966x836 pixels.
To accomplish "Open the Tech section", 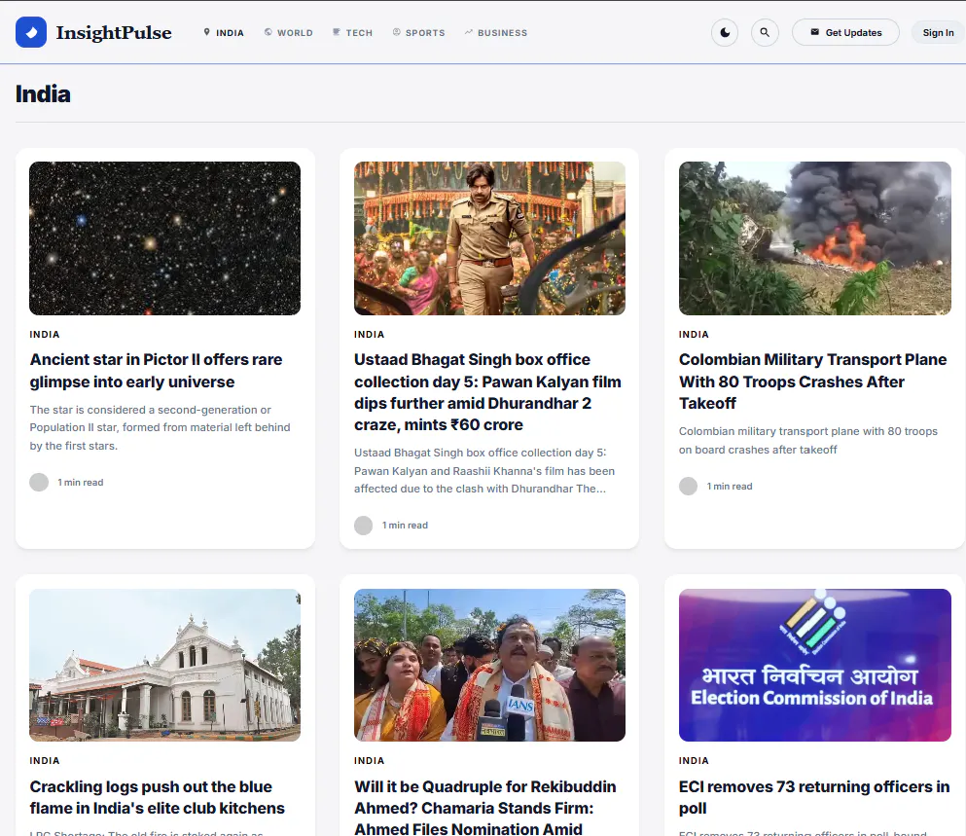I will tap(352, 33).
